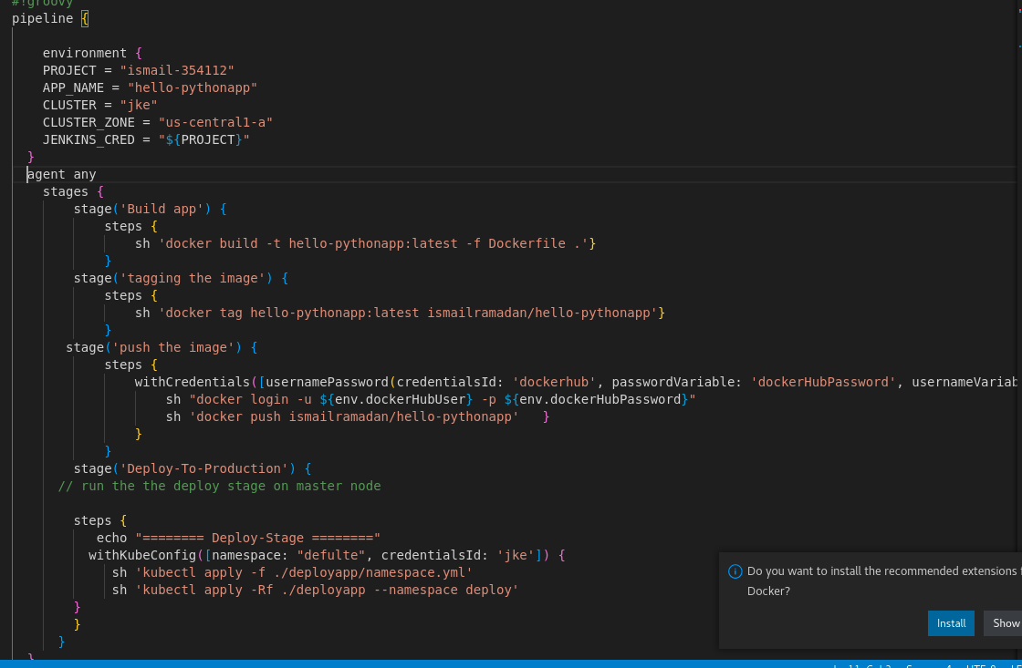
Task: Click the "us-central1-a" zone string
Action: 215,122
